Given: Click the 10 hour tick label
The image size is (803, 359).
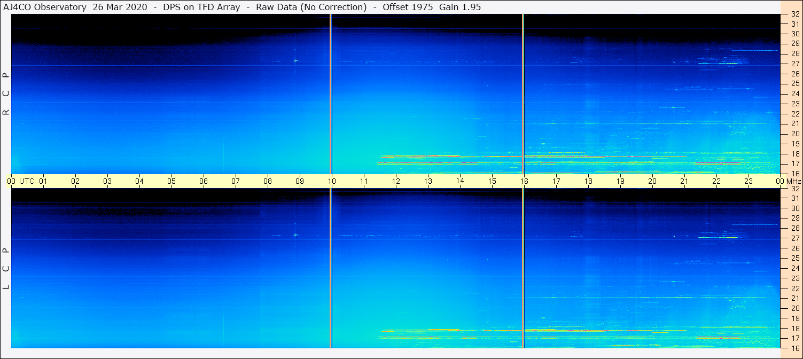Looking at the screenshot, I should point(332,181).
